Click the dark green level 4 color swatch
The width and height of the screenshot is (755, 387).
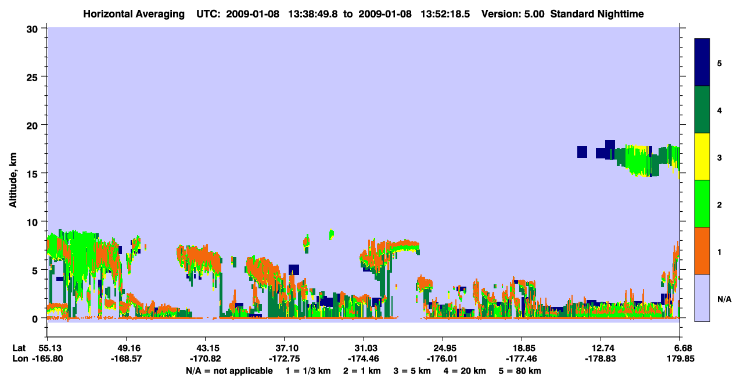pyautogui.click(x=702, y=110)
